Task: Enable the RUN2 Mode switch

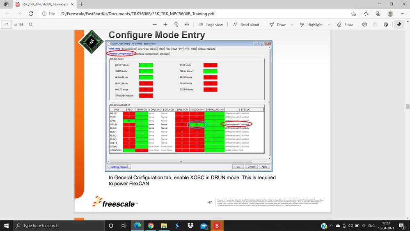Action: [146, 83]
